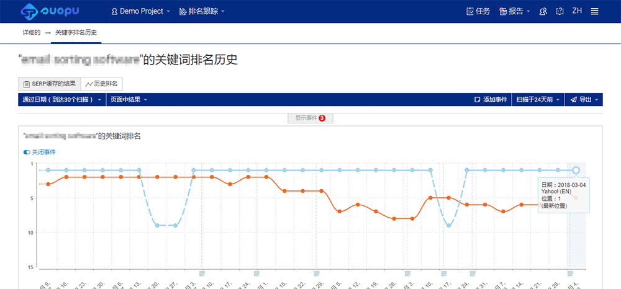Click the large hollow blue latest-position data point
Screen dimensions: 621x289
tap(576, 170)
